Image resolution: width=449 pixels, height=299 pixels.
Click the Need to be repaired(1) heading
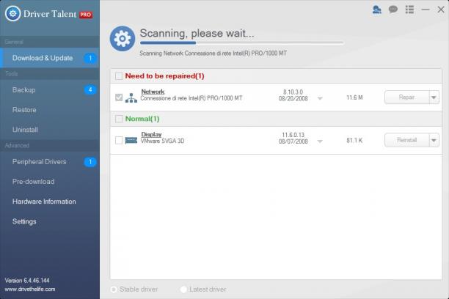pyautogui.click(x=164, y=76)
